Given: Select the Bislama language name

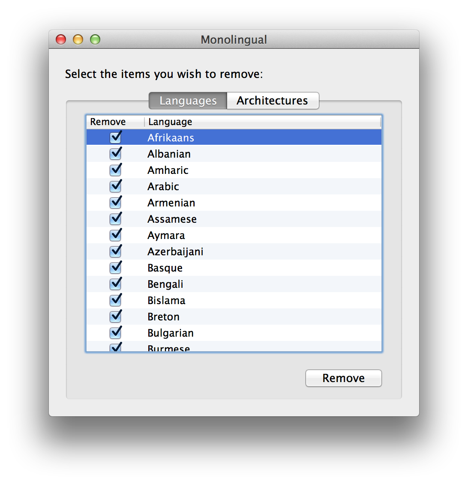Looking at the screenshot, I should tap(167, 300).
